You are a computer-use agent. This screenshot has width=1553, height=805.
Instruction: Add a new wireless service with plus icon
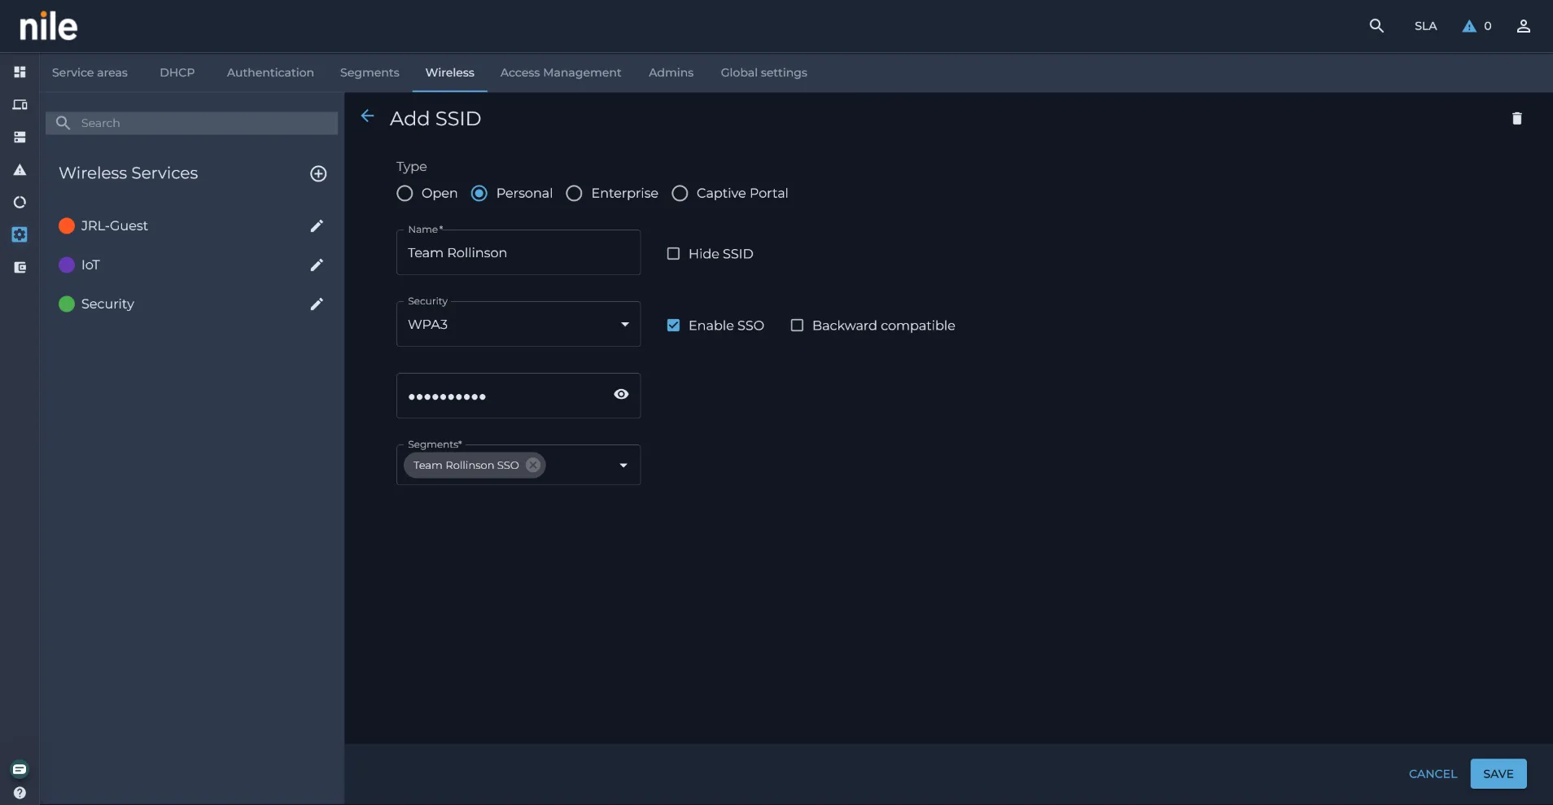point(318,173)
